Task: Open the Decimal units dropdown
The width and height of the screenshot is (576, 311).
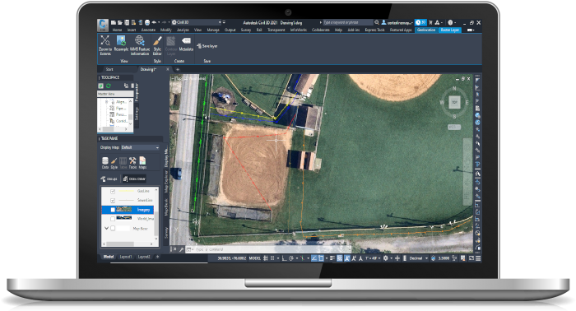Action: (x=418, y=258)
